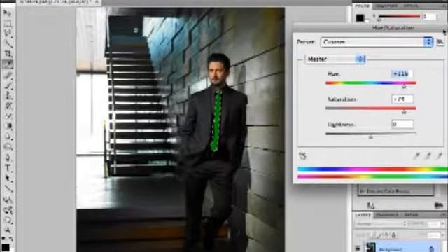The image size is (448, 252).
Task: Select the Move tool
Action: 8,13
